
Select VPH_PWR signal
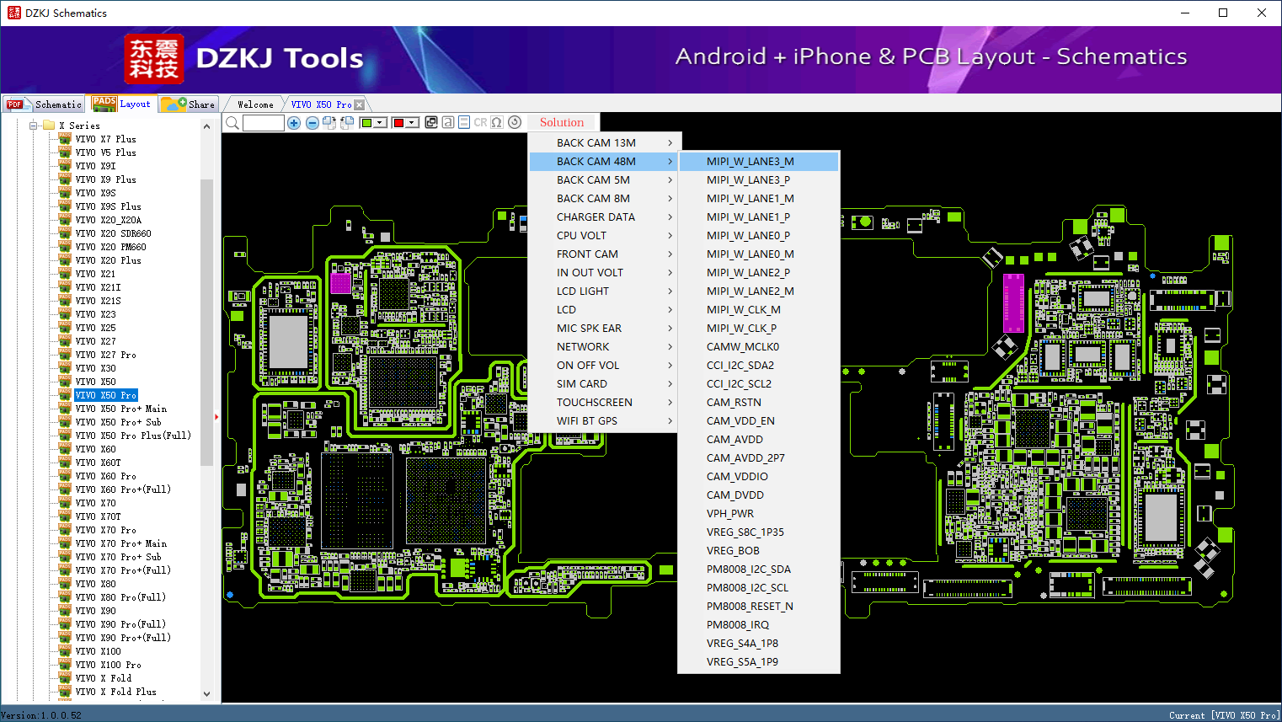pyautogui.click(x=759, y=514)
